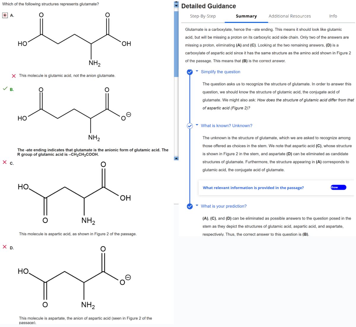Click the Simplify the question heading link
356x327 pixels.
pyautogui.click(x=220, y=72)
